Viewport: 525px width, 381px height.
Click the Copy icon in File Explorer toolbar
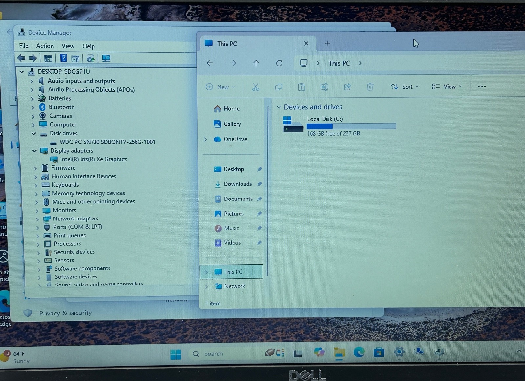point(278,87)
